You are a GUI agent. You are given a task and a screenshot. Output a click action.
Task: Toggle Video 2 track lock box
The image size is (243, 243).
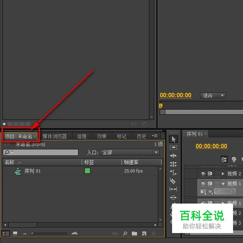tap(217, 174)
